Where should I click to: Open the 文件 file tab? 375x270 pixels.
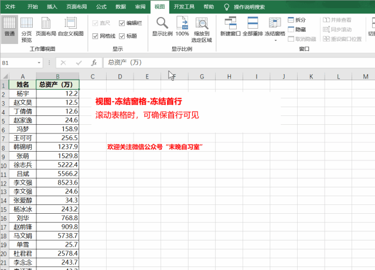pos(11,6)
